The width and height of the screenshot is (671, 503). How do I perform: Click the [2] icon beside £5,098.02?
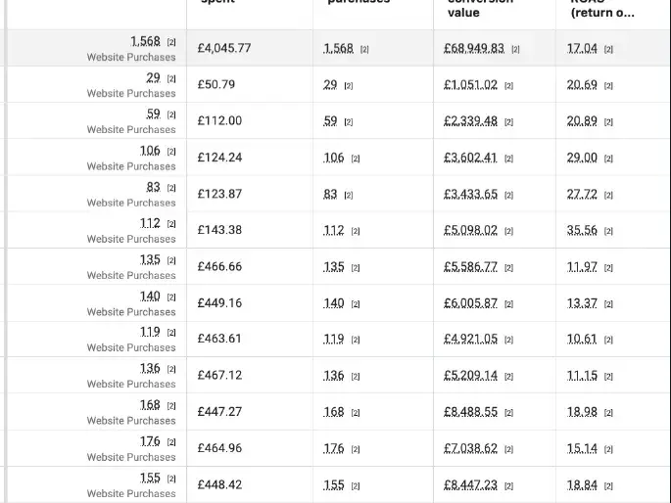[x=508, y=231]
